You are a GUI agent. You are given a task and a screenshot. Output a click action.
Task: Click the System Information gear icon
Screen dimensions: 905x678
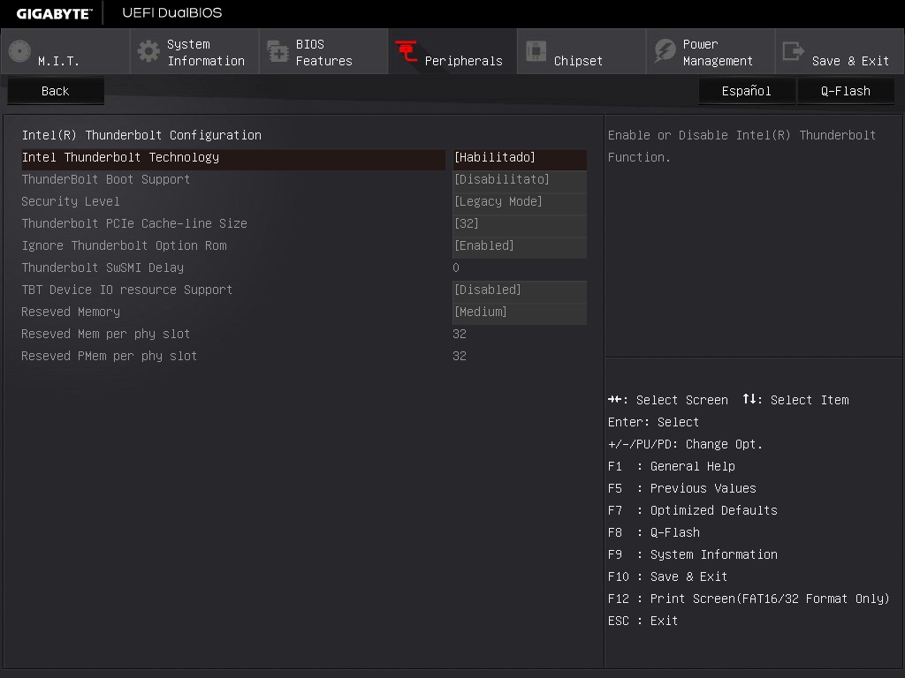point(148,51)
